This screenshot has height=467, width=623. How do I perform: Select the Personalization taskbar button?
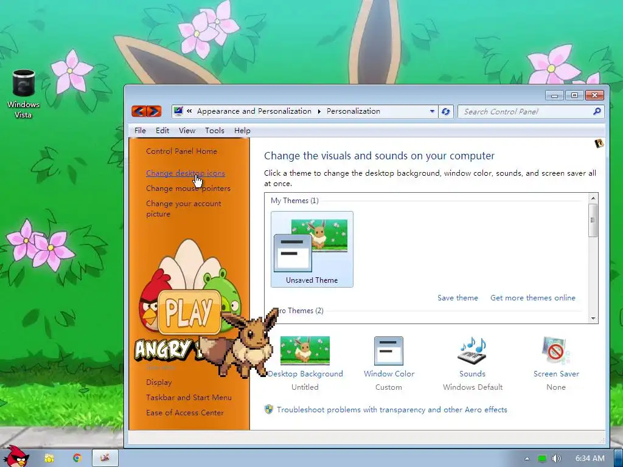pos(105,458)
